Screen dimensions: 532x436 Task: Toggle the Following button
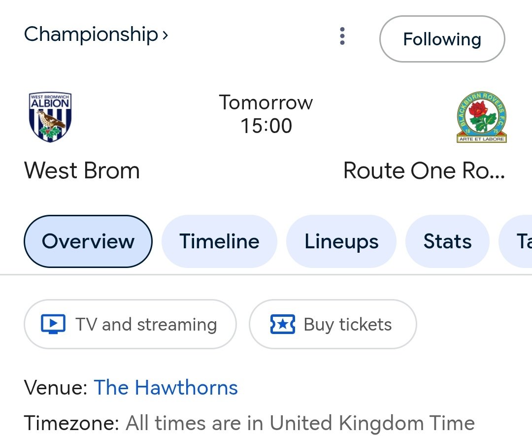coord(442,39)
